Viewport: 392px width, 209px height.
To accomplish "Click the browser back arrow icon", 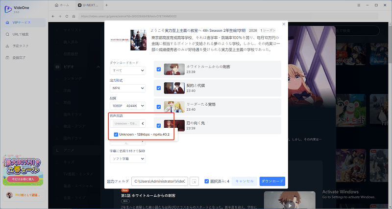I will [52, 16].
